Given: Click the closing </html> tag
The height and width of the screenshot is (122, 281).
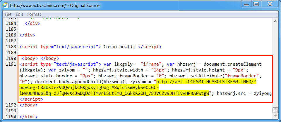Looking at the screenshot, I should pos(29,117).
